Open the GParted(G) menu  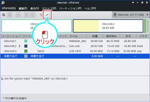9,8
